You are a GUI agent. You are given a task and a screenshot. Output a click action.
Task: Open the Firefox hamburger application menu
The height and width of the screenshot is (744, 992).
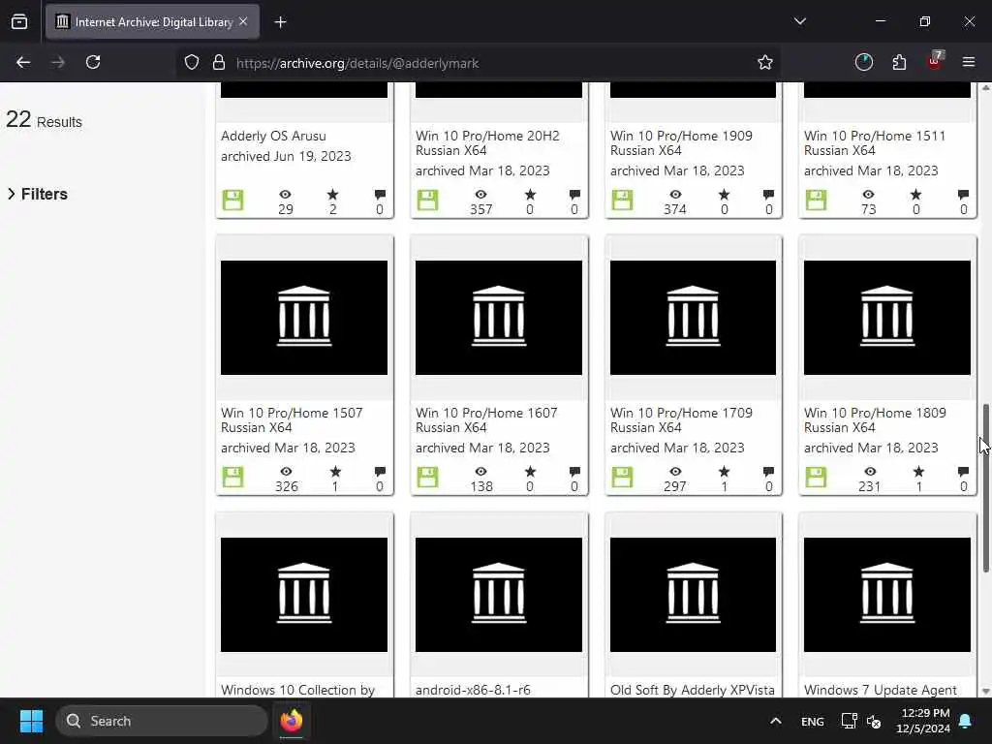click(x=969, y=62)
